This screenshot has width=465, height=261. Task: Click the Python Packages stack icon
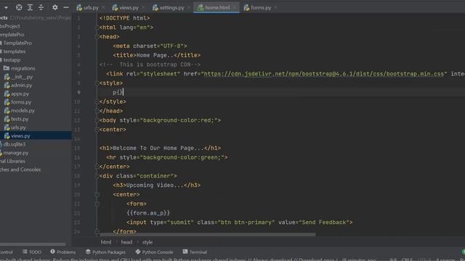[x=88, y=252]
